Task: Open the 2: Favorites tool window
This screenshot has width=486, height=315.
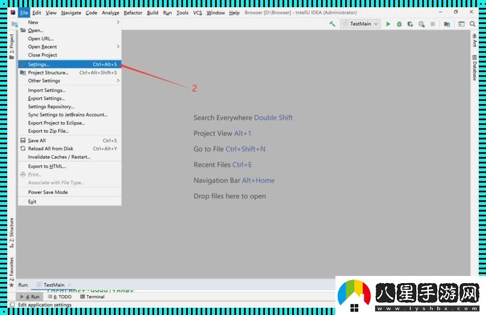Action: [x=11, y=272]
